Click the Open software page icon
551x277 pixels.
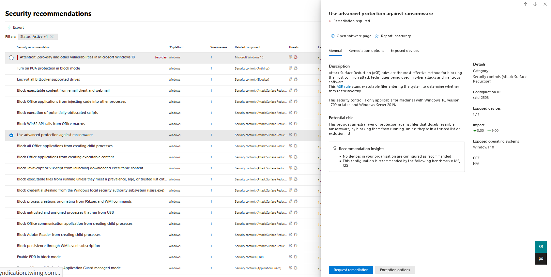[x=332, y=36]
